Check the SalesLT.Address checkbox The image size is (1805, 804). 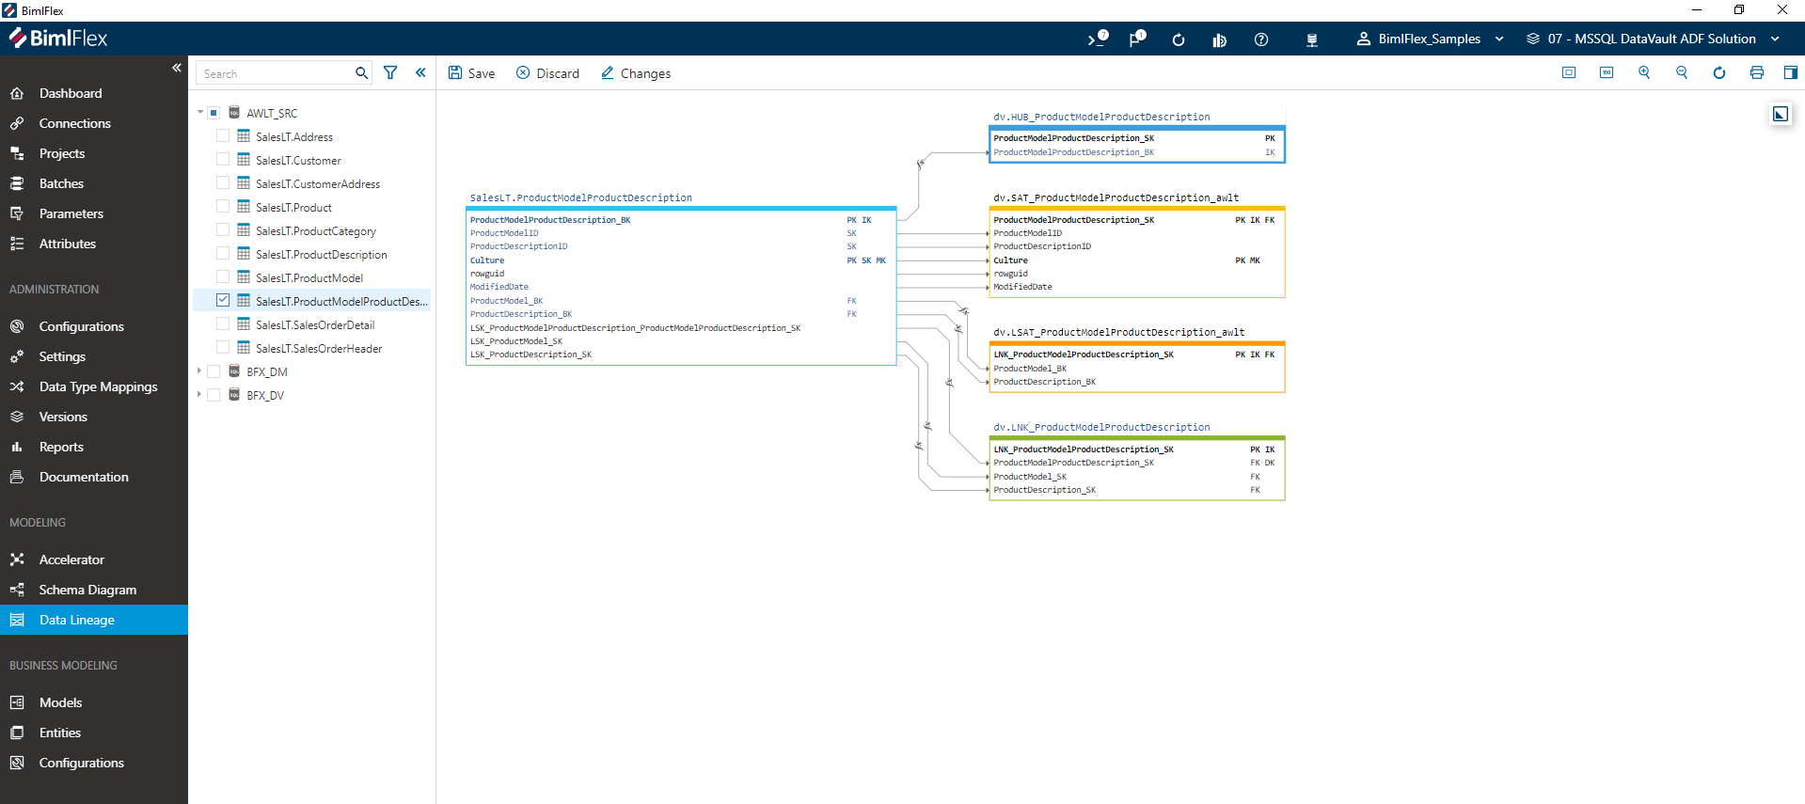point(223,136)
